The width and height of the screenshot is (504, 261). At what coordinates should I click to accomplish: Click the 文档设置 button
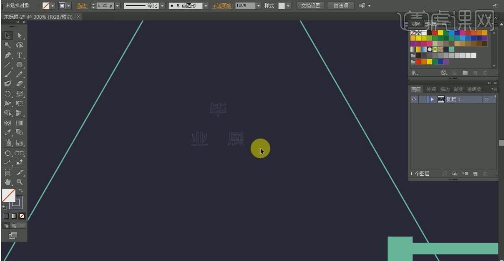pos(311,6)
